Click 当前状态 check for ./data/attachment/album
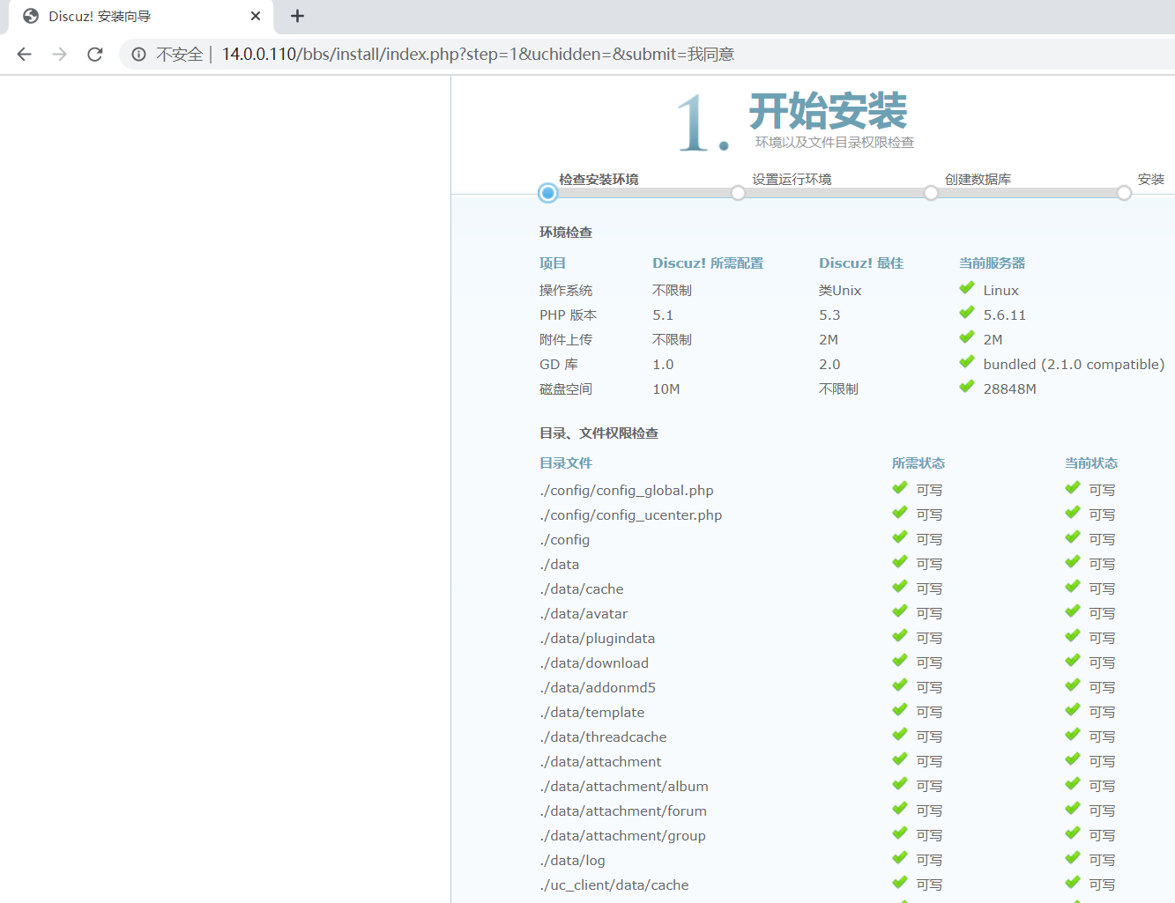Viewport: 1175px width, 903px height. click(1073, 784)
